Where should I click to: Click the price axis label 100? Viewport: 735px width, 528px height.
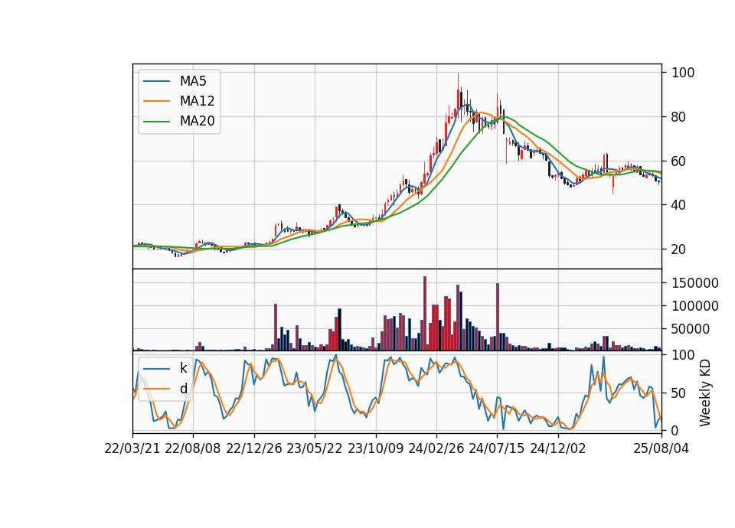point(683,73)
